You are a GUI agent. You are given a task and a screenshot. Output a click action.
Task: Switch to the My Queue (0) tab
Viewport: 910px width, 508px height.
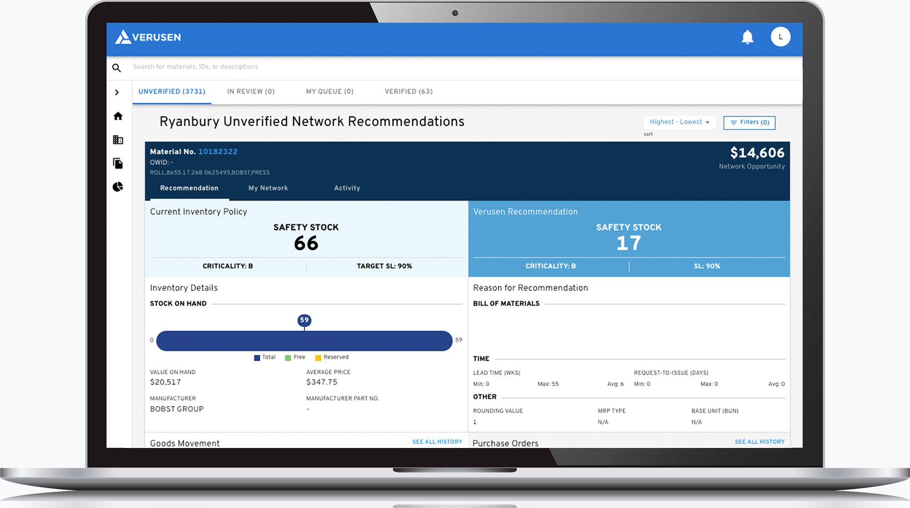click(x=329, y=92)
